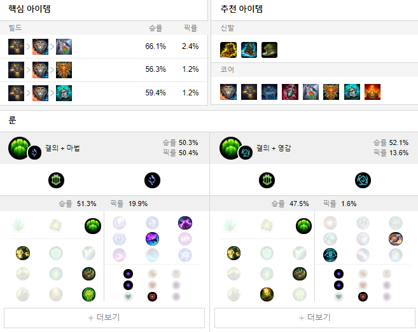Image resolution: width=418 pixels, height=332 pixels.
Task: Expand right rune list with 더보기
Action: click(x=315, y=317)
